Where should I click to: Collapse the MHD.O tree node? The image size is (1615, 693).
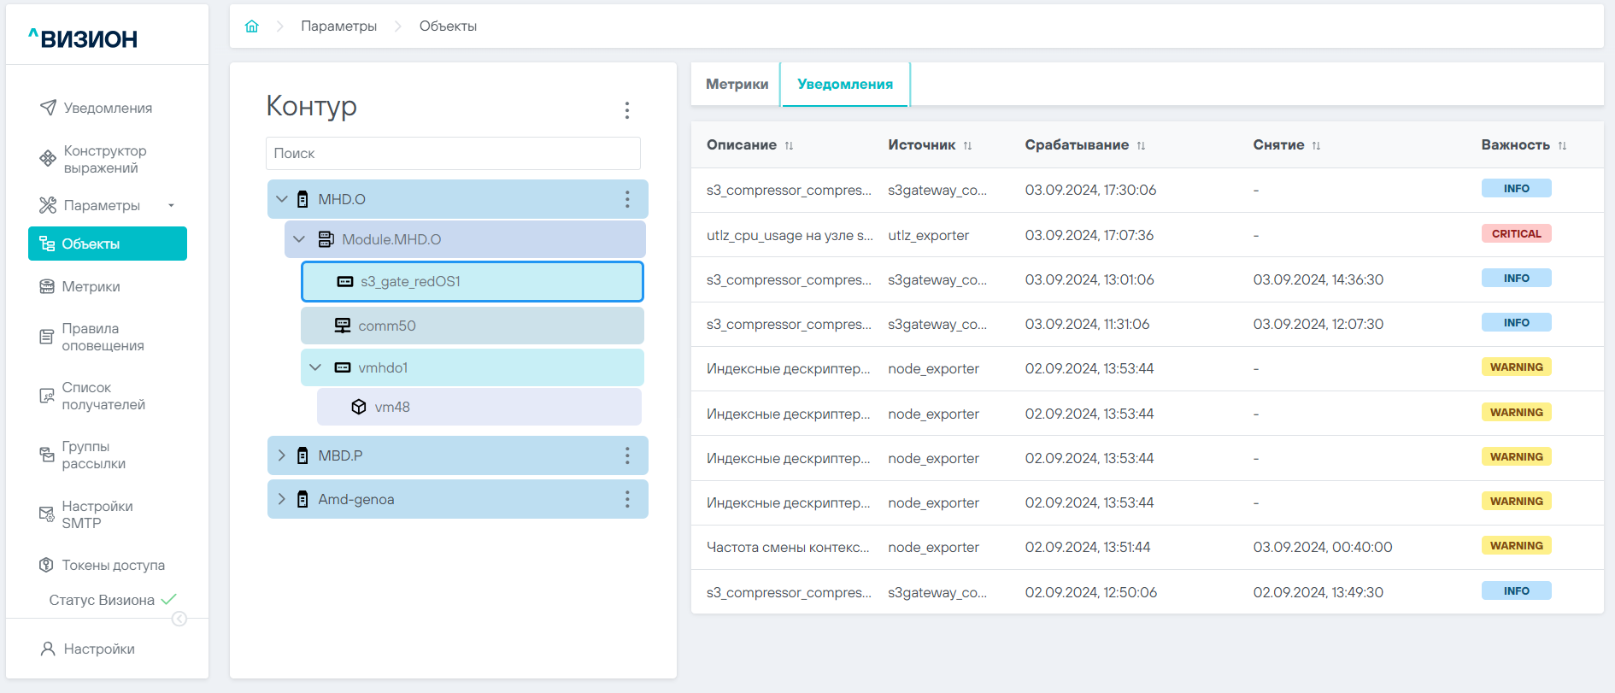click(x=282, y=199)
